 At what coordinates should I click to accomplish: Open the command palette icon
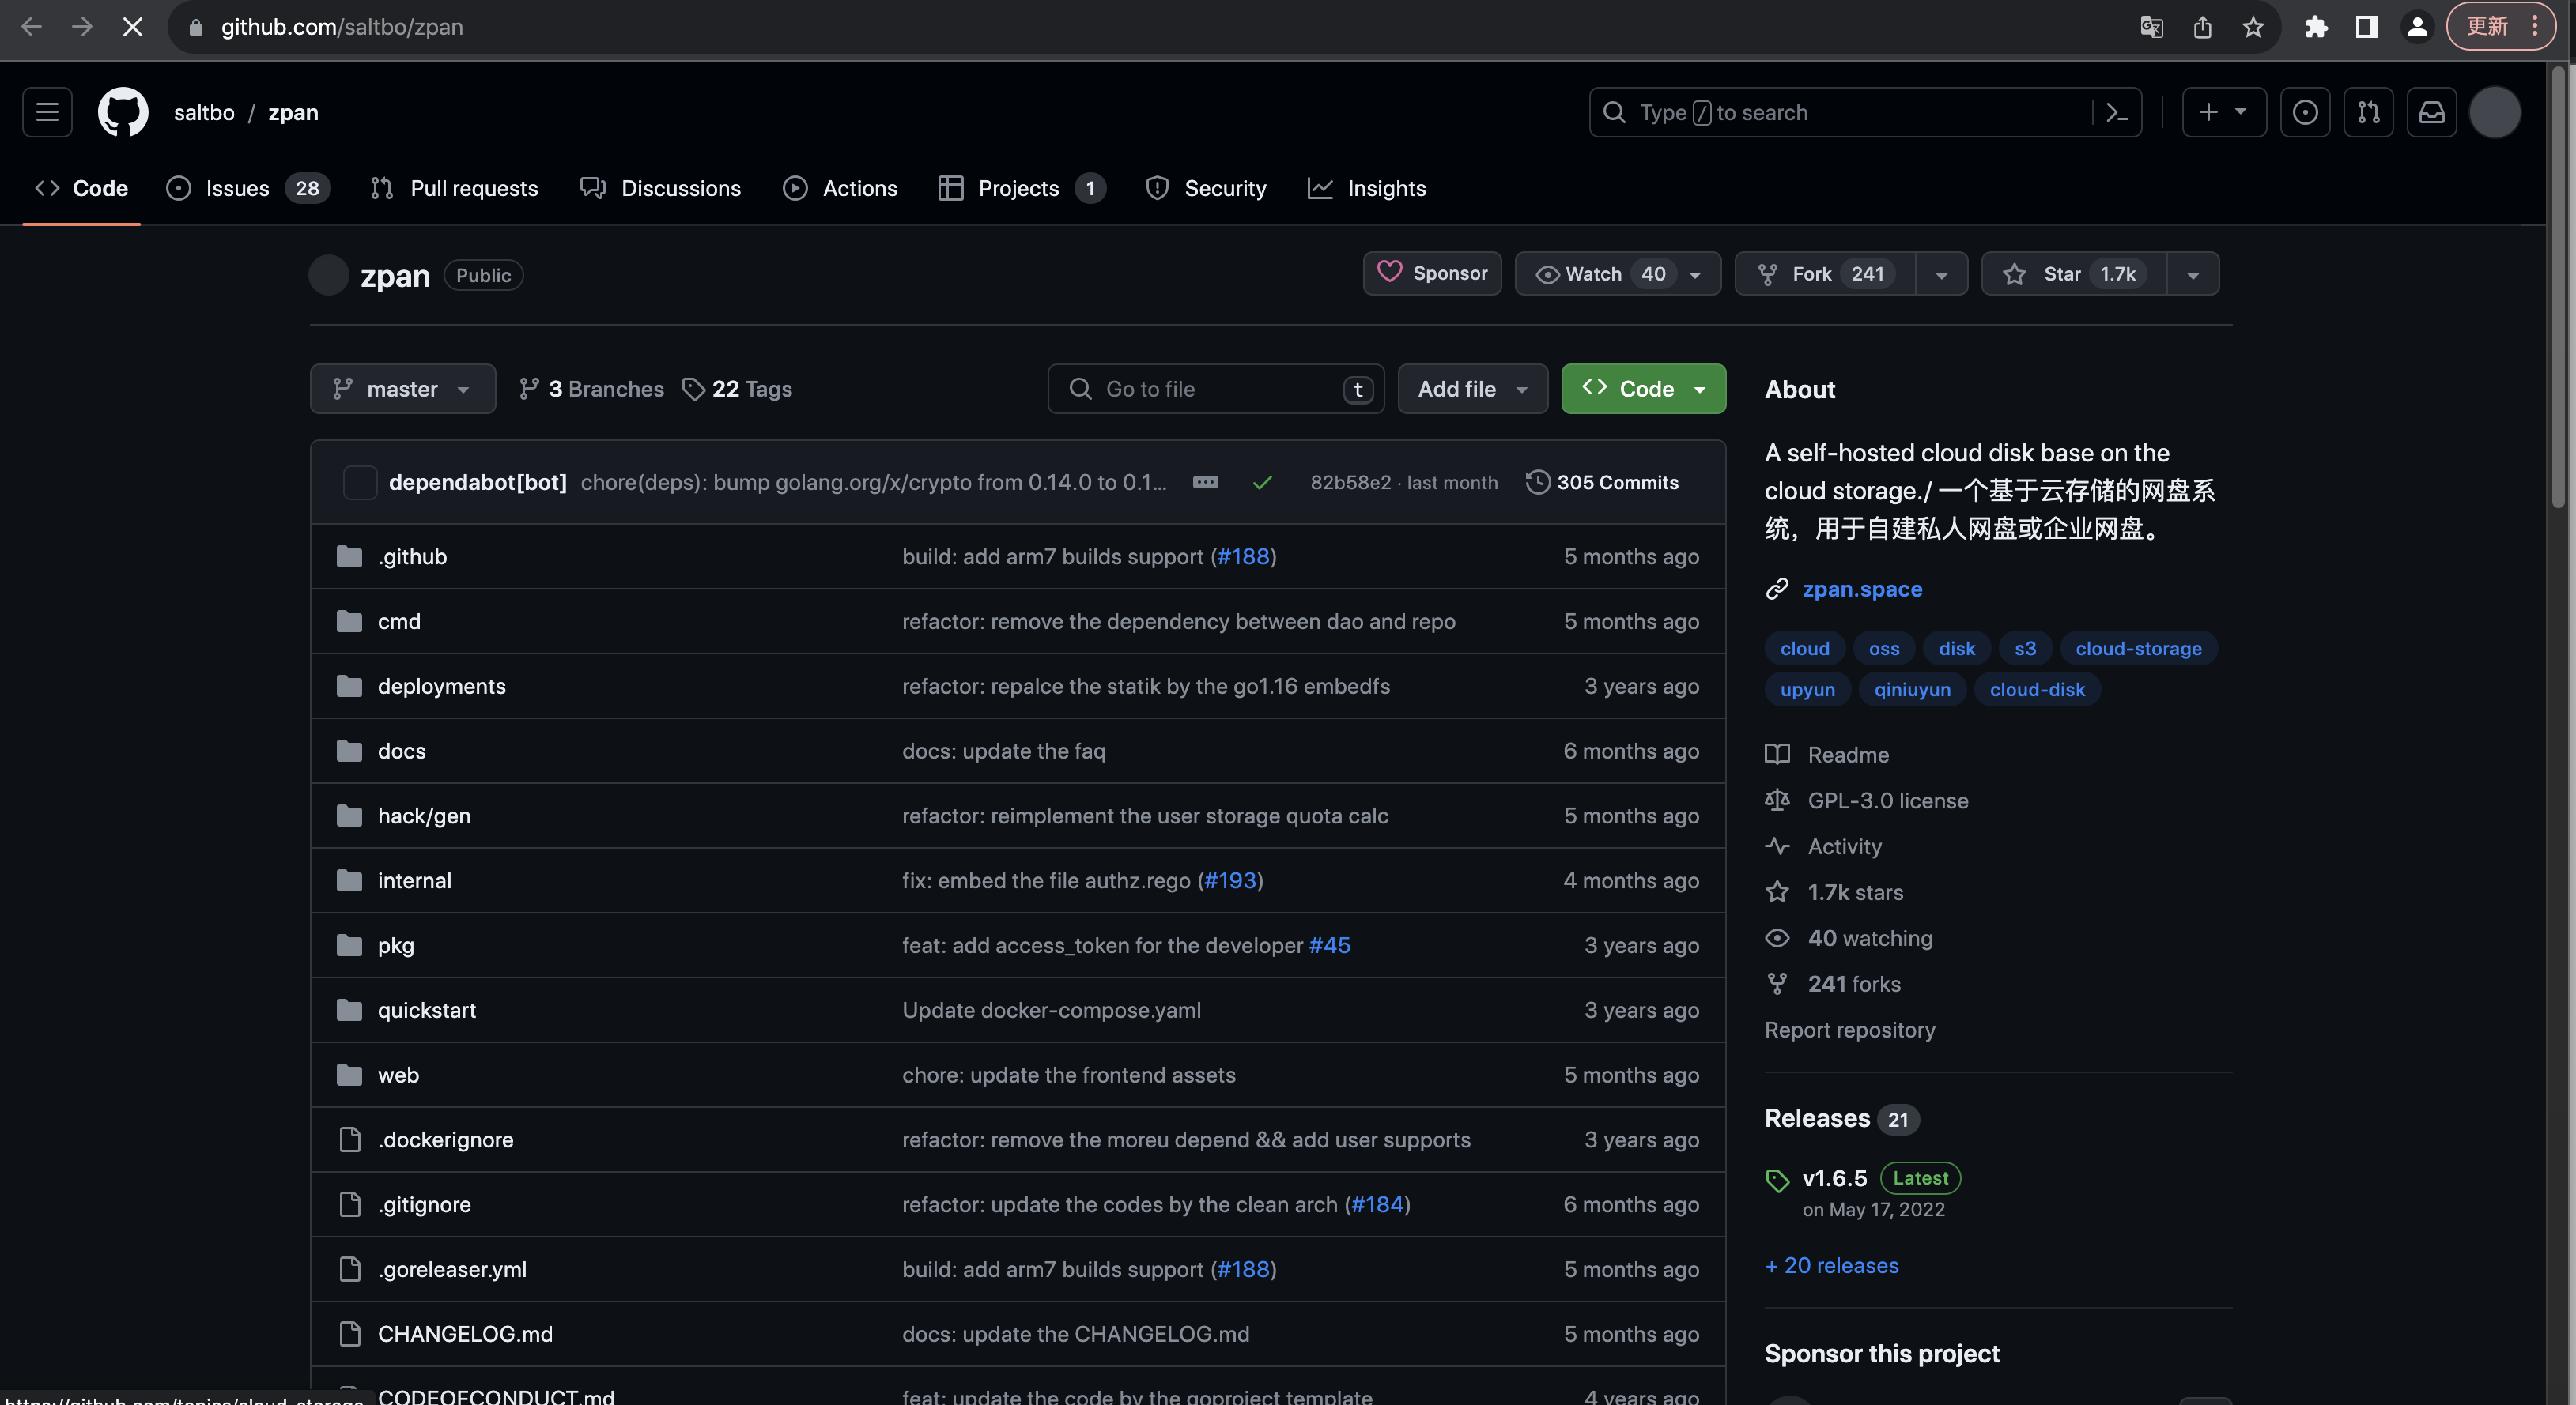tap(2116, 112)
